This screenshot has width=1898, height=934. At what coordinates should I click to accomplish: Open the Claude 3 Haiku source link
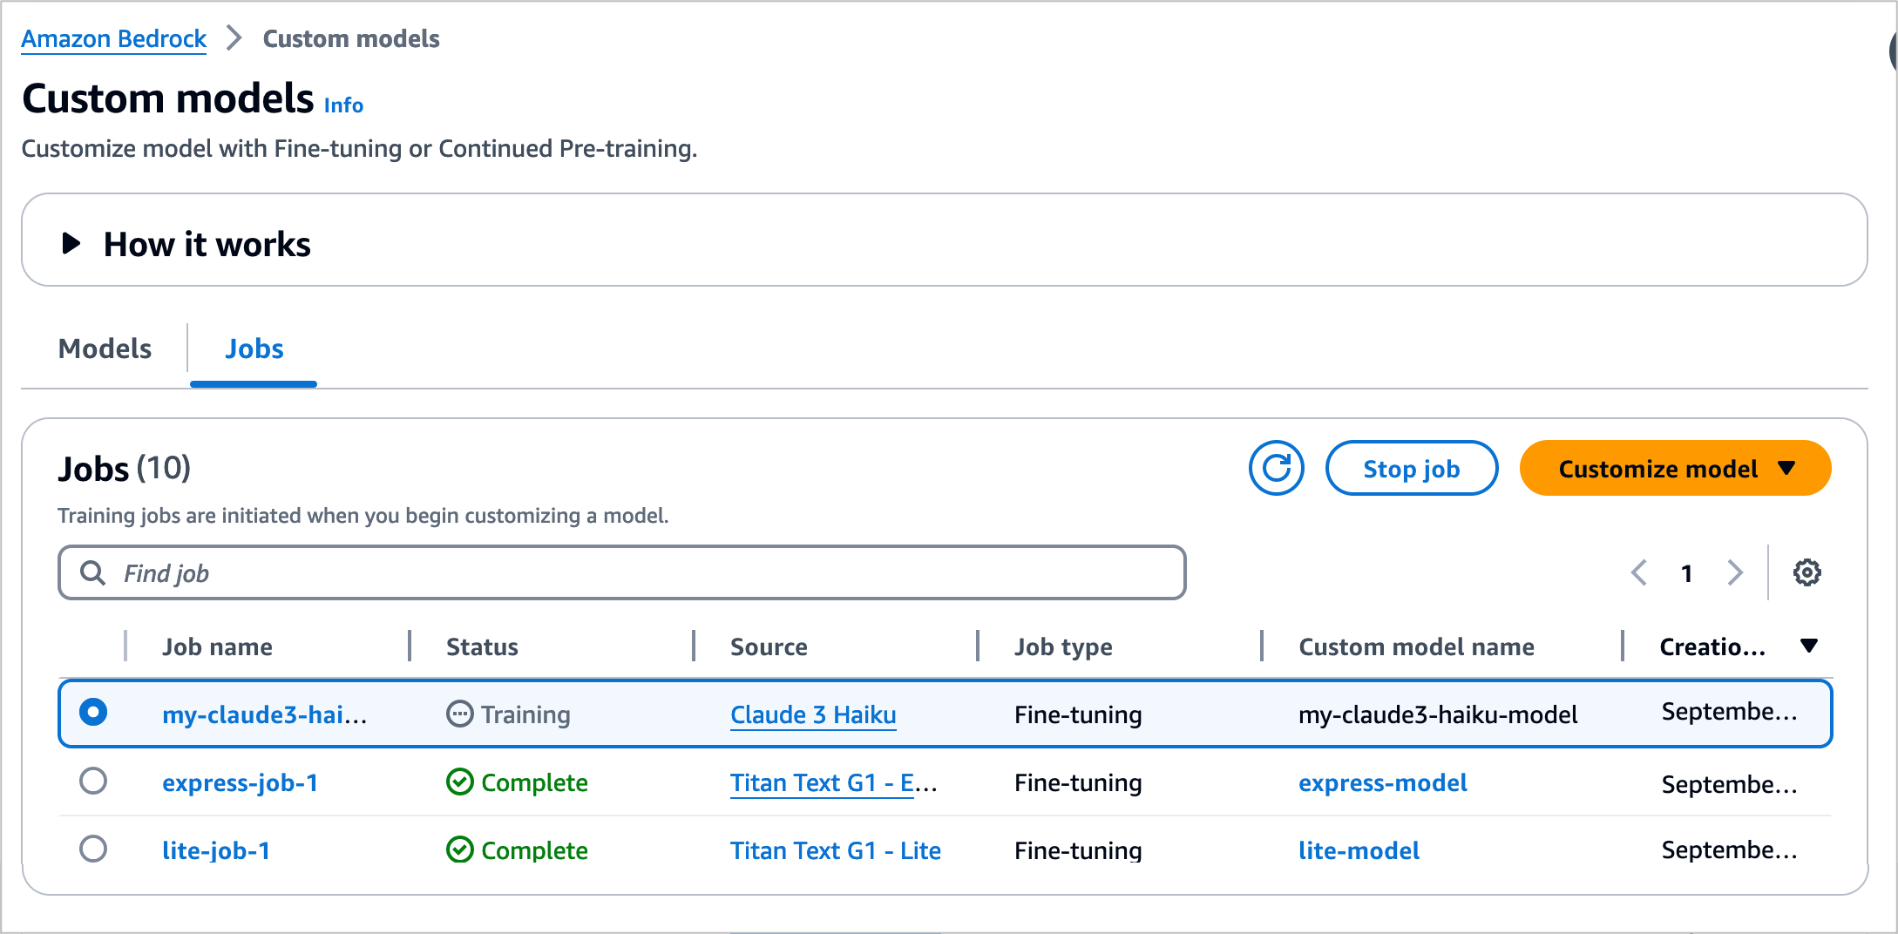tap(813, 714)
